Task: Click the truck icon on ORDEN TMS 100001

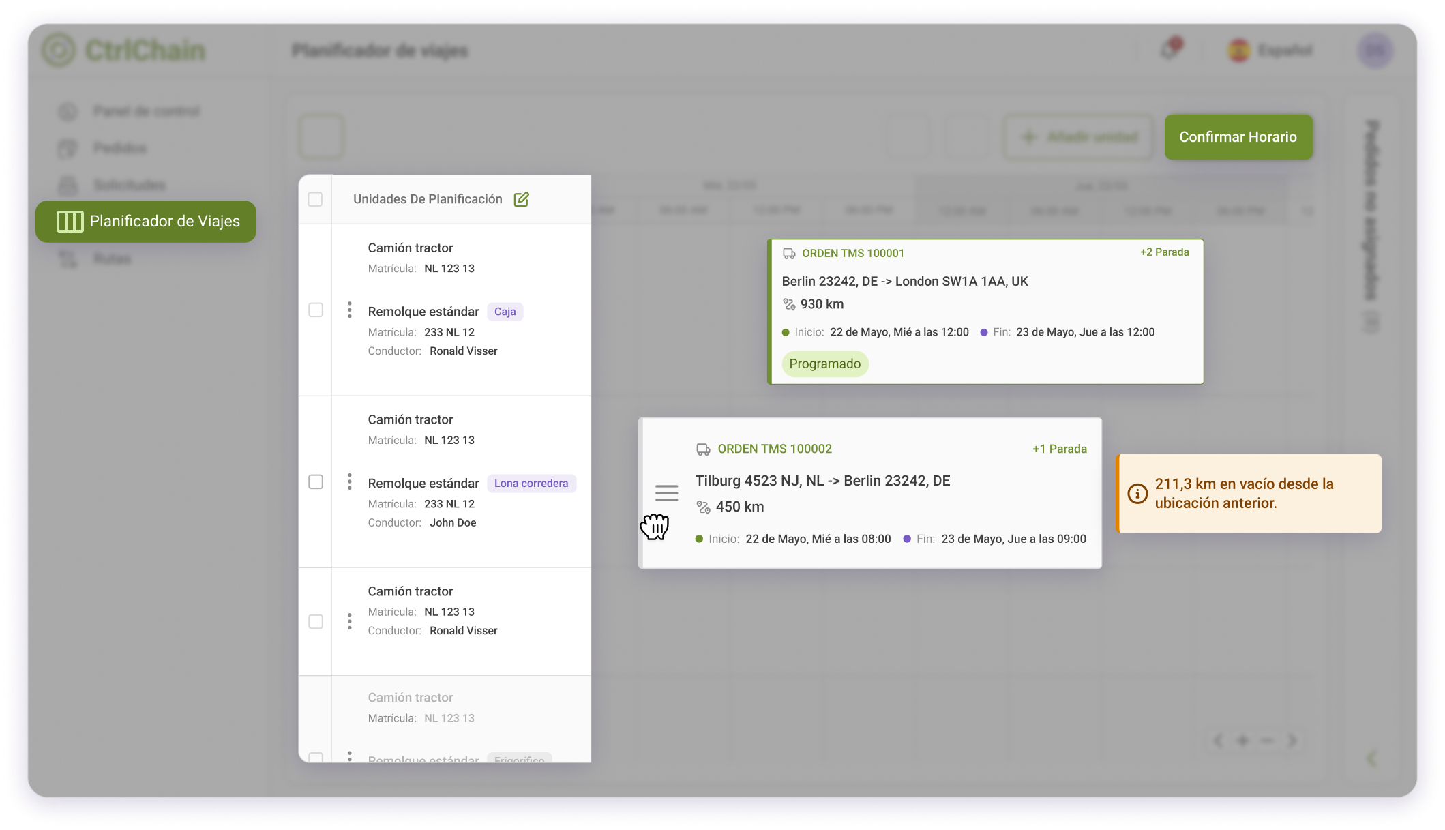Action: coord(789,254)
